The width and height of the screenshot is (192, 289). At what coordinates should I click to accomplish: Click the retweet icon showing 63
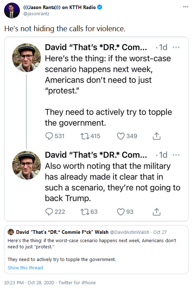point(85,212)
